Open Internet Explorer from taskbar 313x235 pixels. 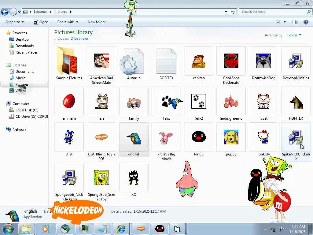pos(121,229)
